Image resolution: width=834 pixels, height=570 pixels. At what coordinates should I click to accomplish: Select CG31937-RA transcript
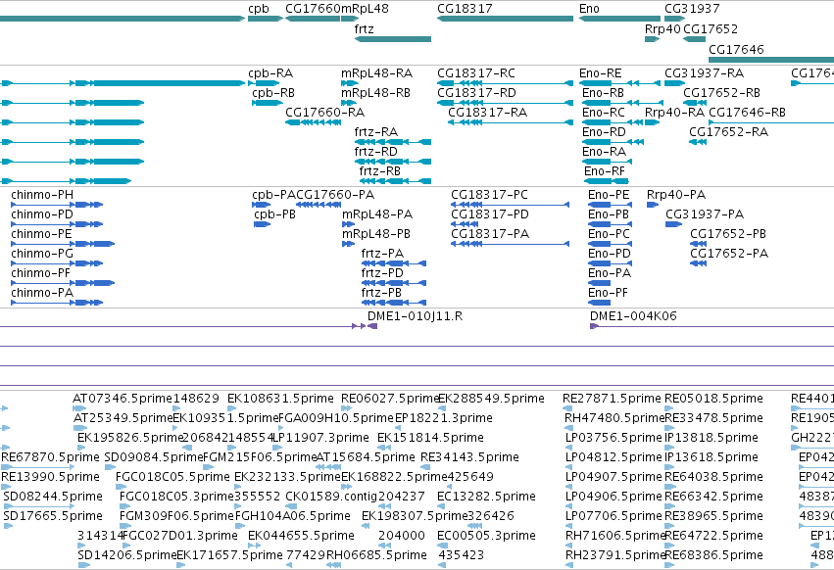click(x=674, y=83)
